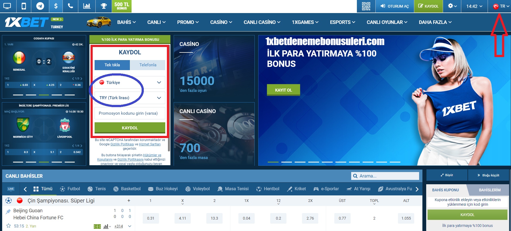This screenshot has height=231, width=511.
Task: Open the desktop app monitor icon
Action: [x=7, y=6]
